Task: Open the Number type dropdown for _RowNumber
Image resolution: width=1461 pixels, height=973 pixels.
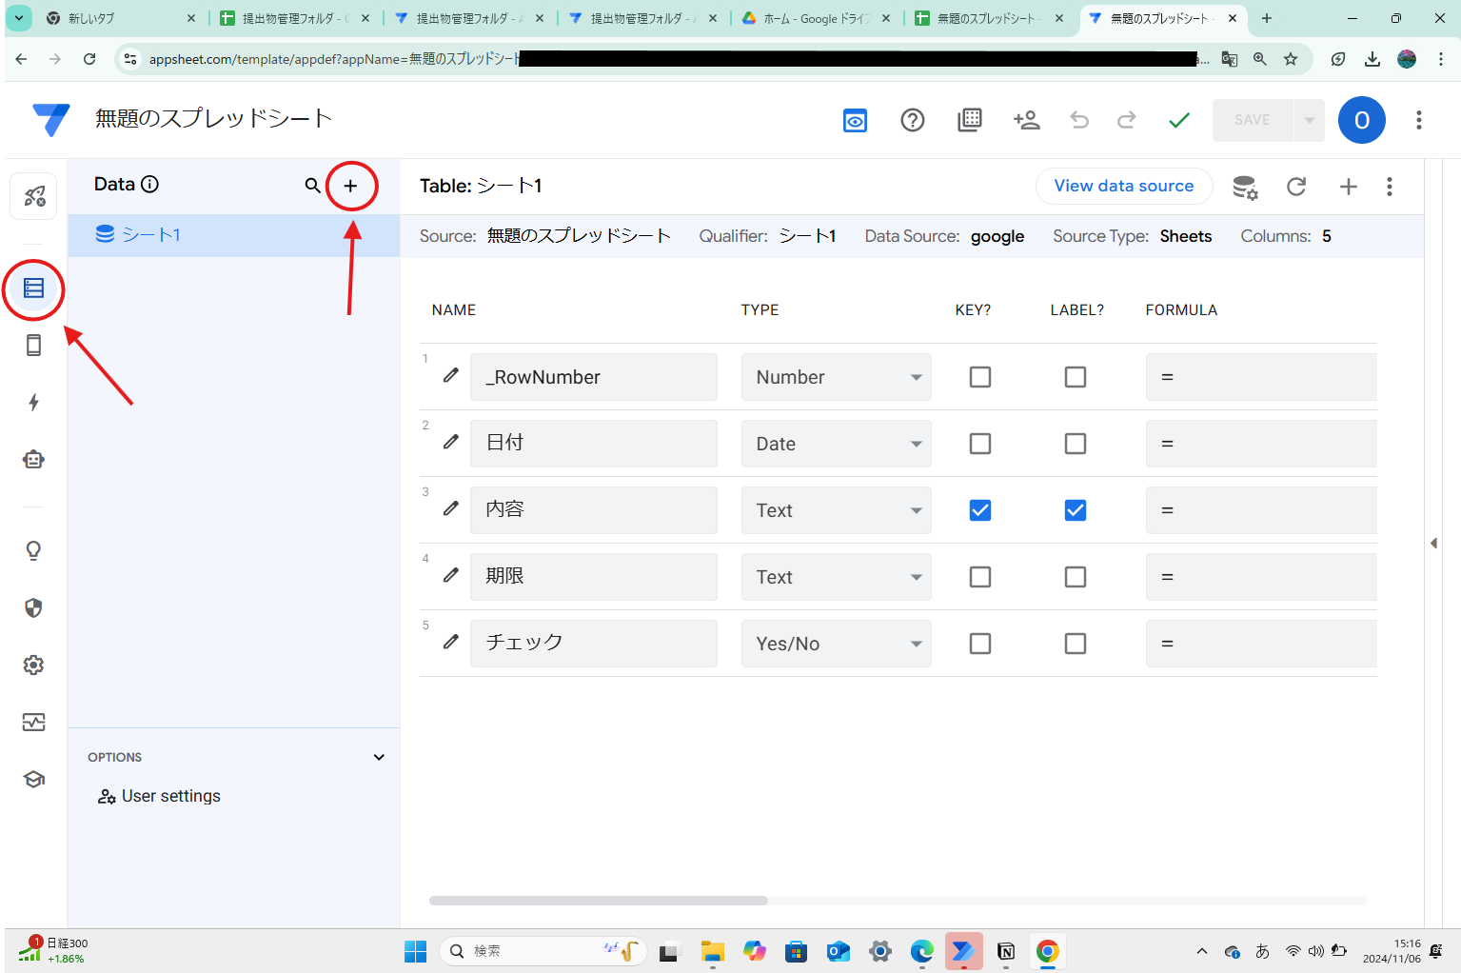Action: (x=837, y=377)
